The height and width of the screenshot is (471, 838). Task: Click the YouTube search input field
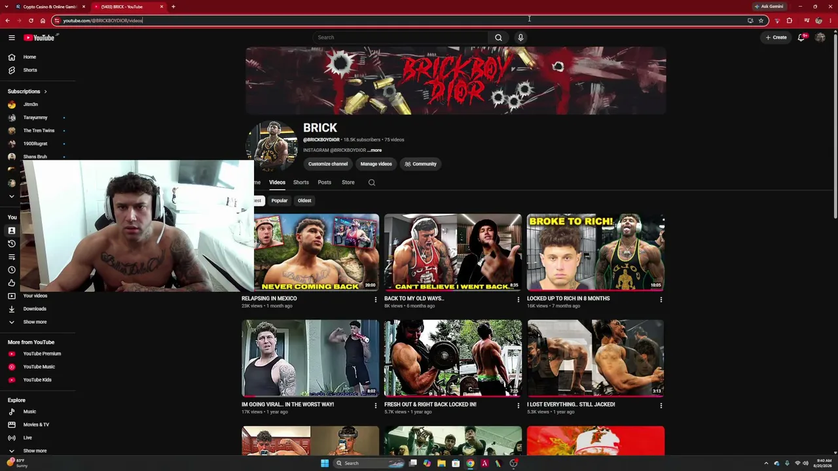tap(400, 37)
